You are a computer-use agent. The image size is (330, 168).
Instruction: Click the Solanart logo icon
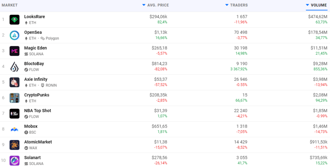15,161
